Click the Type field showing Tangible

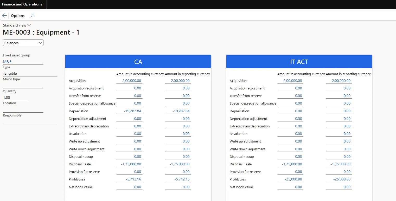[30, 73]
